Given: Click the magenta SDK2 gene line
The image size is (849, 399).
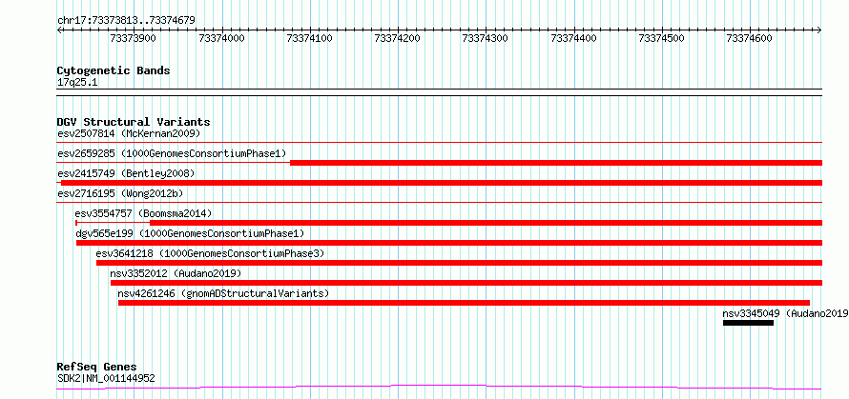Looking at the screenshot, I should pyautogui.click(x=439, y=387).
